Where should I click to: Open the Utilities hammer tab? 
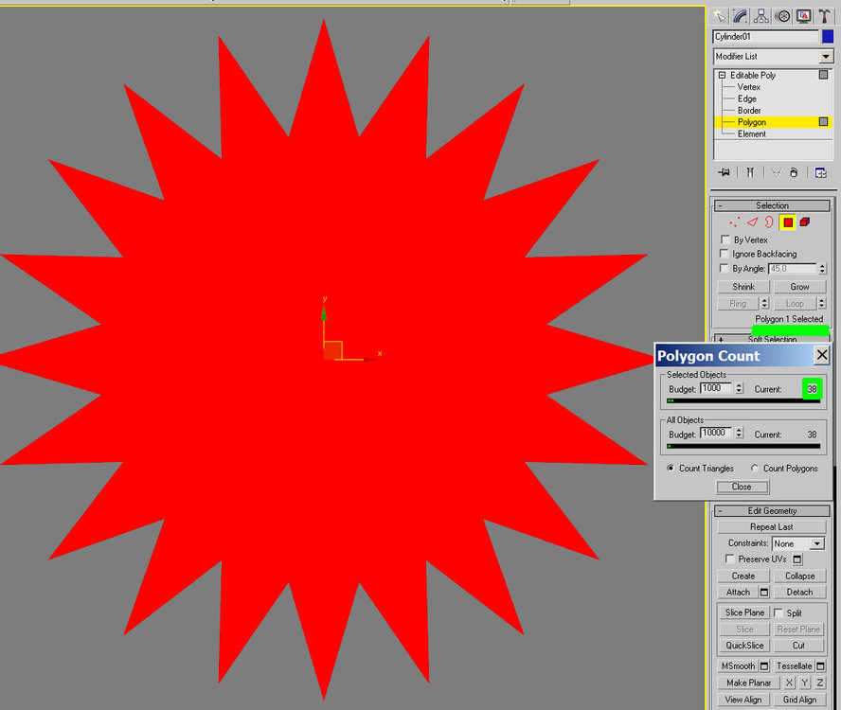pos(824,16)
